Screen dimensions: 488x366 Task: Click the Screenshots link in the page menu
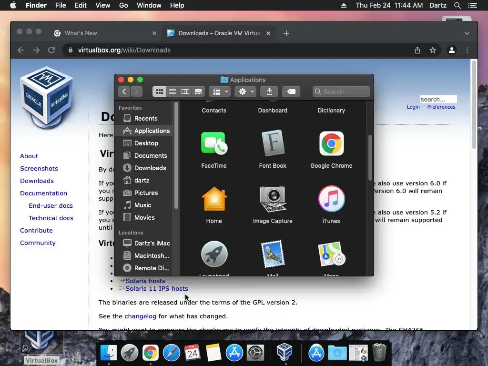click(x=39, y=168)
